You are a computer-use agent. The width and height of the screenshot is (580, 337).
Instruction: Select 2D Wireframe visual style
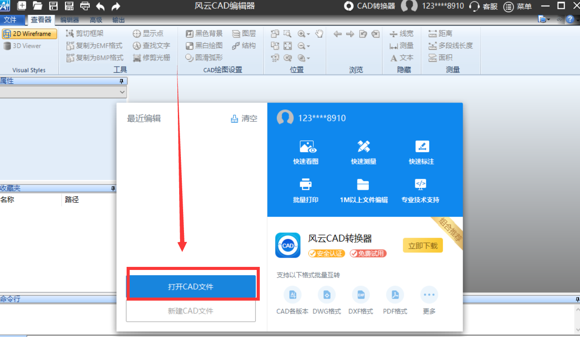point(29,34)
